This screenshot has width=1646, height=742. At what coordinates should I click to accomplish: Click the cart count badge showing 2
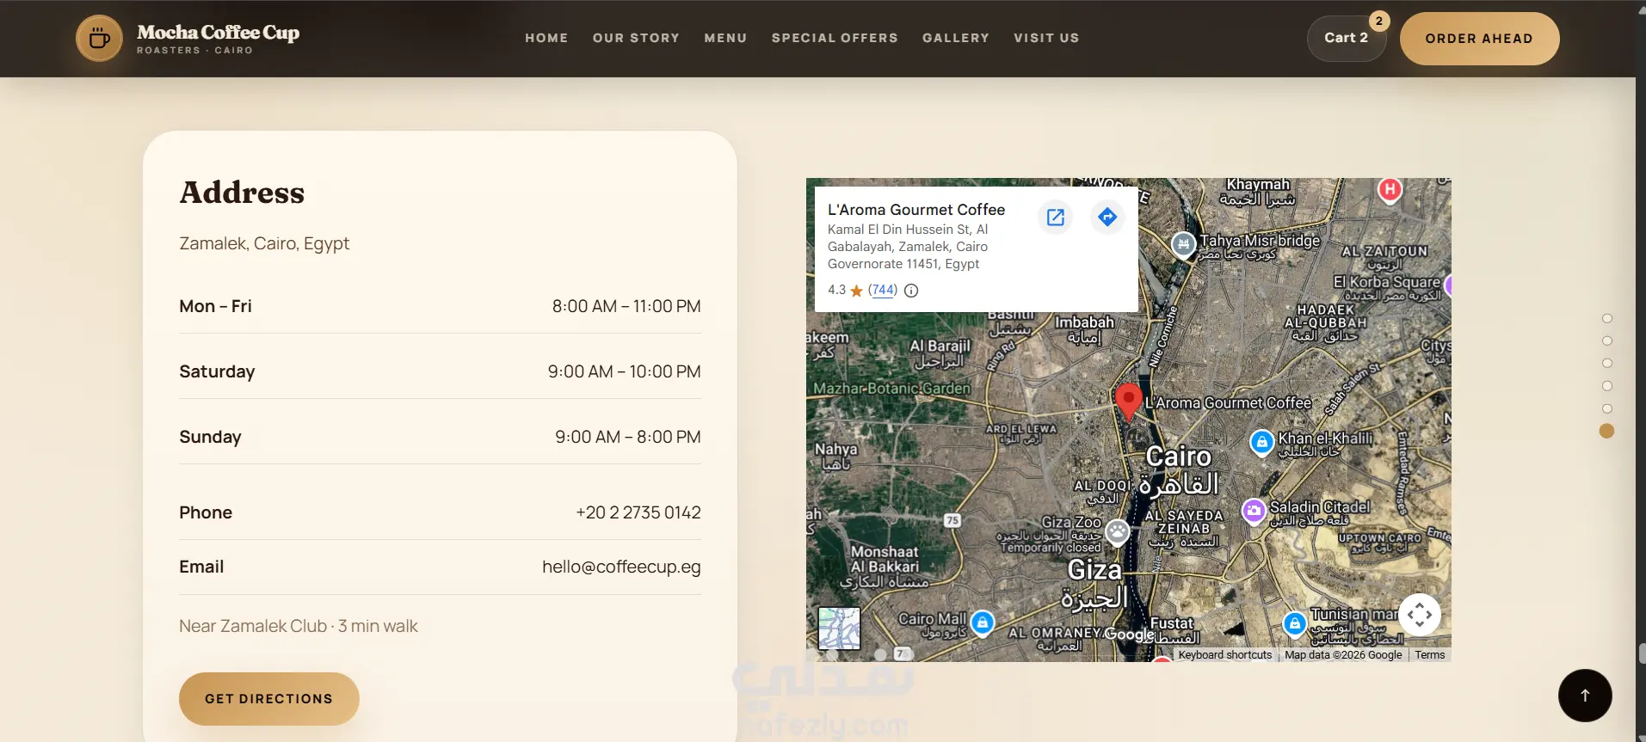pyautogui.click(x=1379, y=21)
